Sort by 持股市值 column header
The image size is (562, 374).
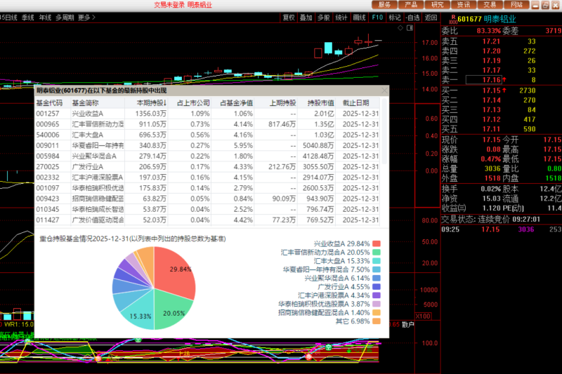coord(317,103)
